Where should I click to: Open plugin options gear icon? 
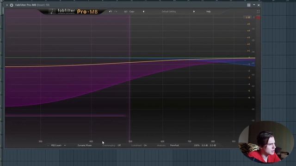pyautogui.click(x=12, y=5)
